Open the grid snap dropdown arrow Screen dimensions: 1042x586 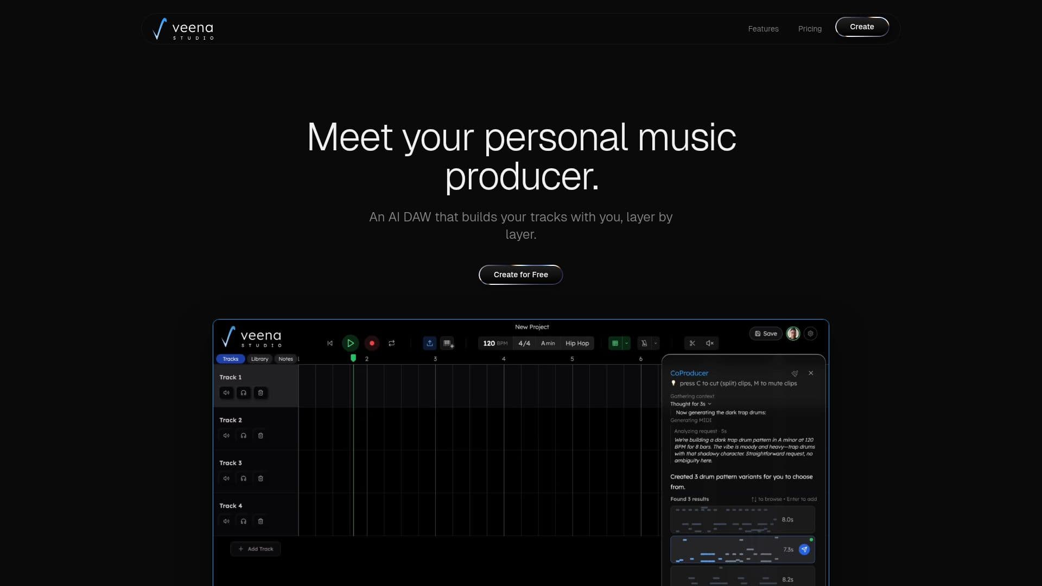coord(626,343)
